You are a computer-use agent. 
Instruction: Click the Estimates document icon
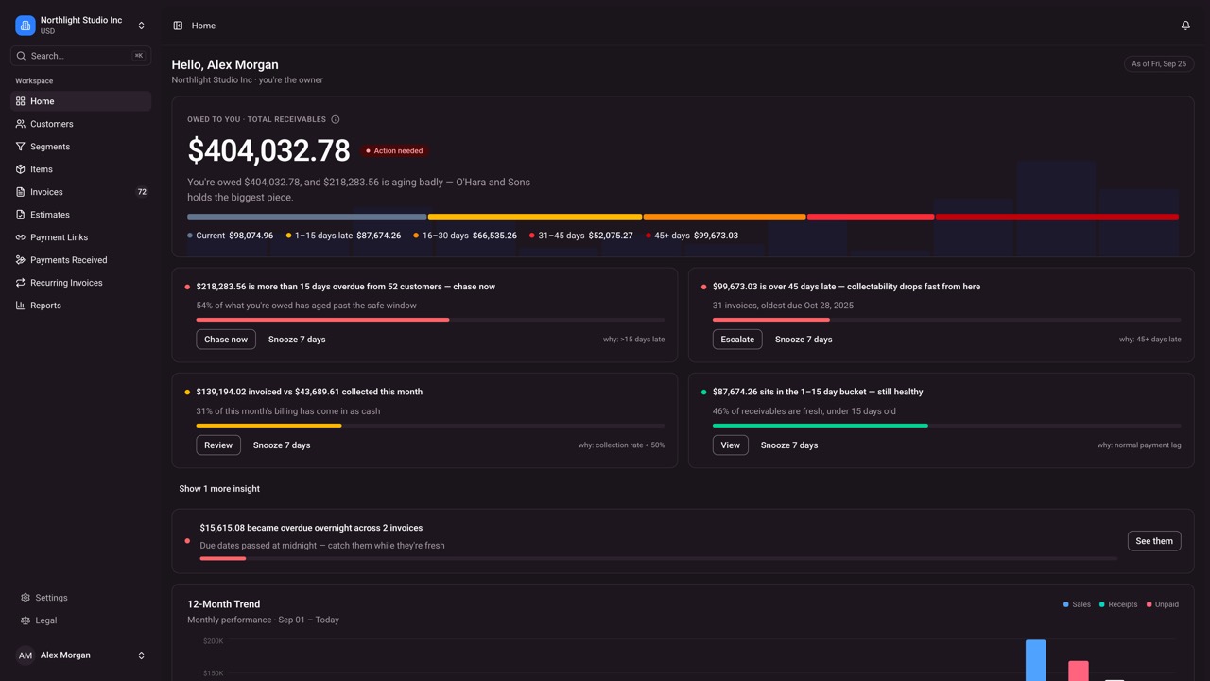tap(20, 215)
